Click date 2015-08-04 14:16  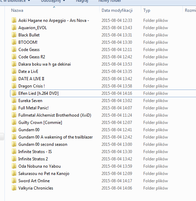click(x=117, y=93)
